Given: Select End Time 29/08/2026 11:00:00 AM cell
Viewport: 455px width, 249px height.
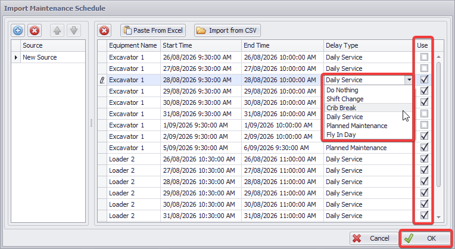Looking at the screenshot, I should [x=282, y=193].
